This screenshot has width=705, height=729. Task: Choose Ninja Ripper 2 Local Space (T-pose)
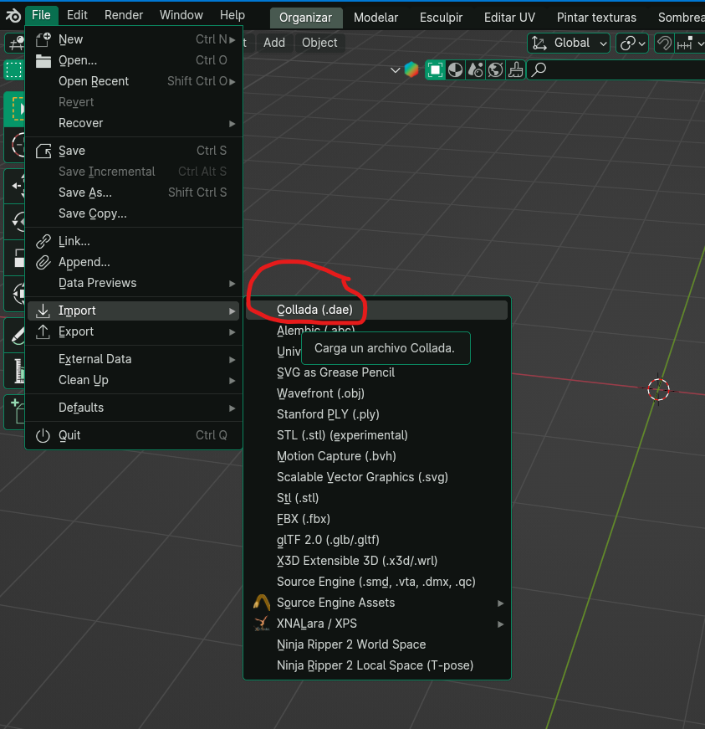click(x=376, y=665)
